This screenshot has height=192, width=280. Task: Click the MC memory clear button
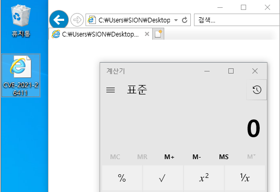pyautogui.click(x=115, y=157)
